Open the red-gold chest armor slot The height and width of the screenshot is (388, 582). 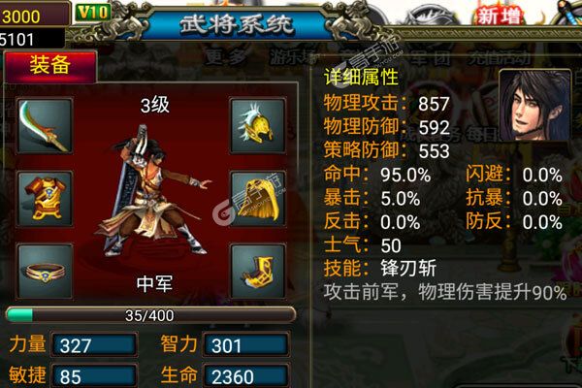tap(45, 199)
